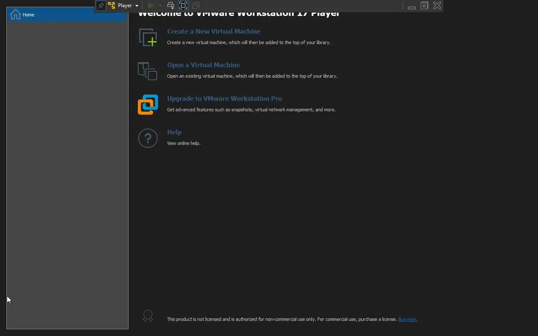Viewport: 538px width, 336px height.
Task: Click Upgrade to VMware Workstation Pro link
Action: point(224,99)
